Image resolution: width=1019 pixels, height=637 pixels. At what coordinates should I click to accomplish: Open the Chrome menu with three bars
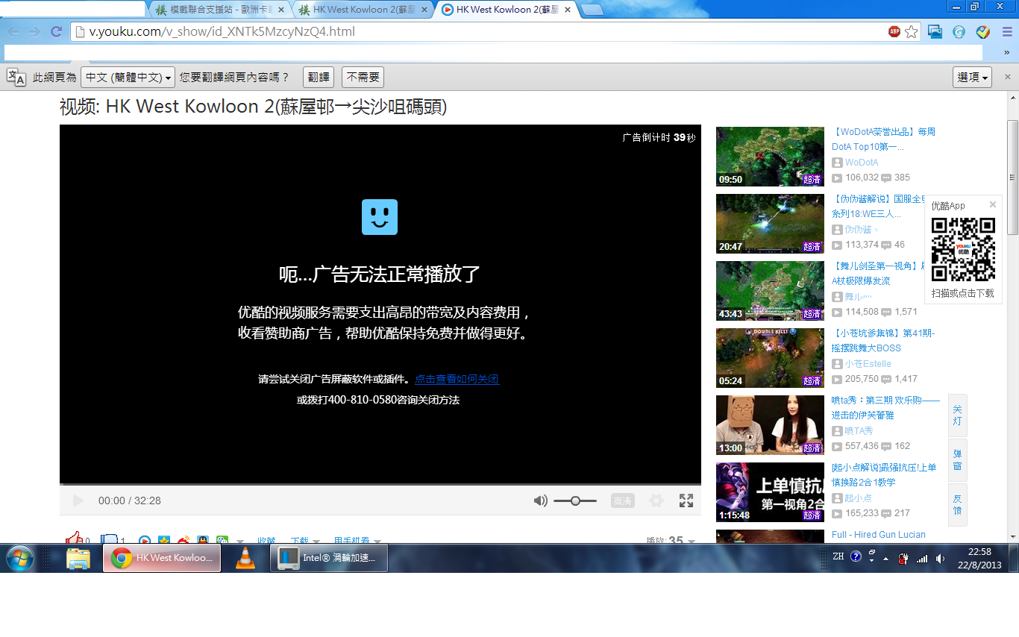point(1008,31)
